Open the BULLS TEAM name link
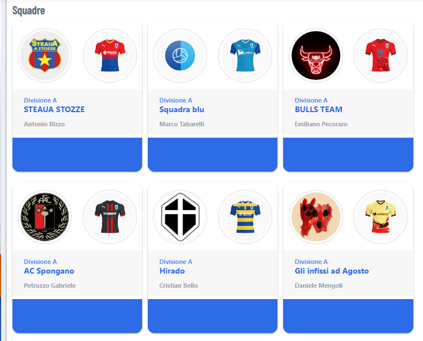Viewport: 423px width, 341px height. (x=319, y=109)
